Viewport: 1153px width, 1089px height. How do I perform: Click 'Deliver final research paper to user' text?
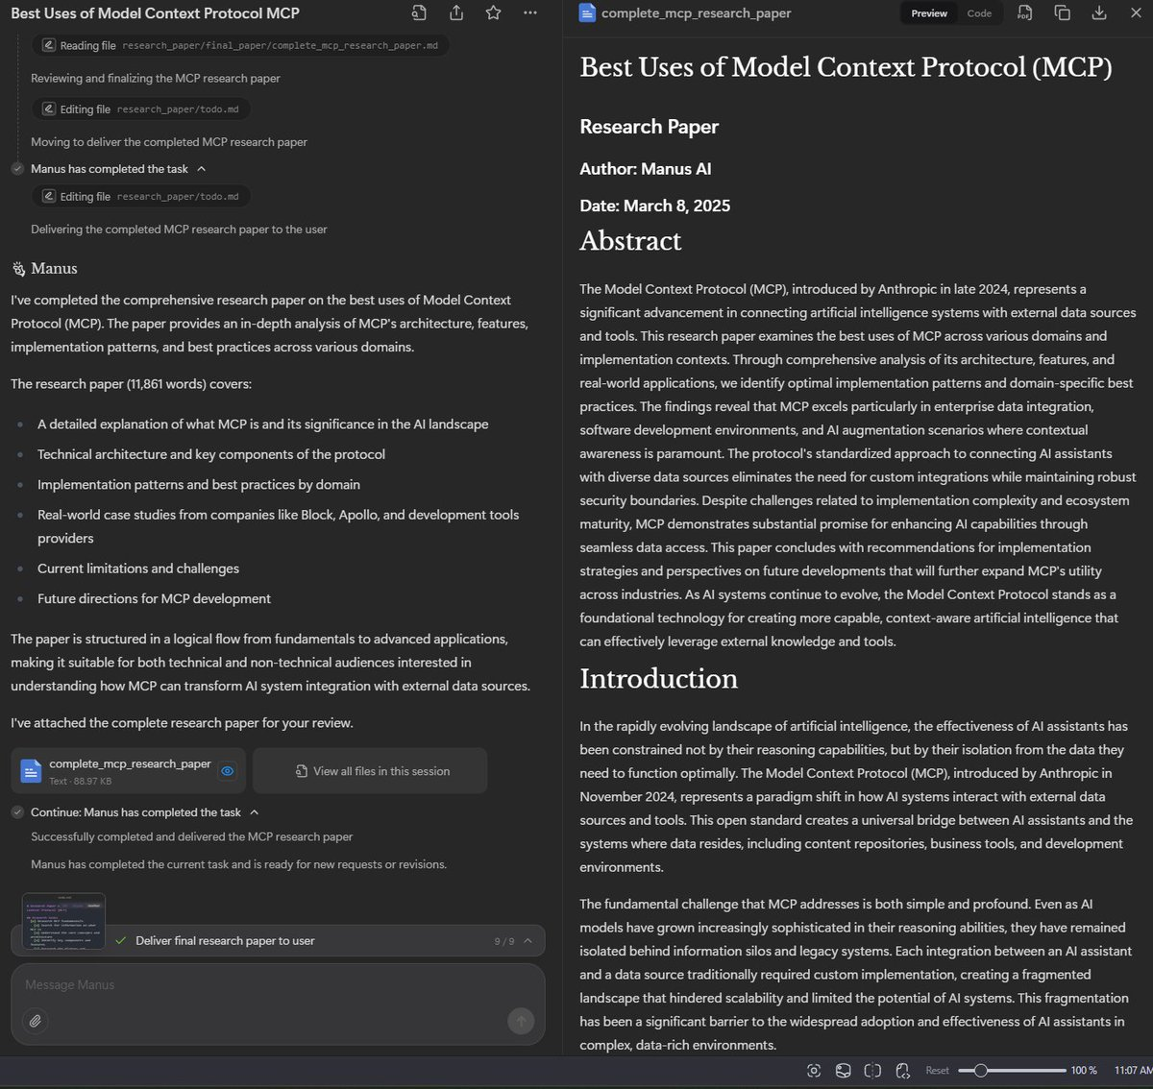click(225, 941)
